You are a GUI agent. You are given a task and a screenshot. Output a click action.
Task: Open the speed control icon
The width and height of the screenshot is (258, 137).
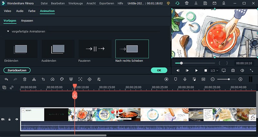[x=53, y=79]
